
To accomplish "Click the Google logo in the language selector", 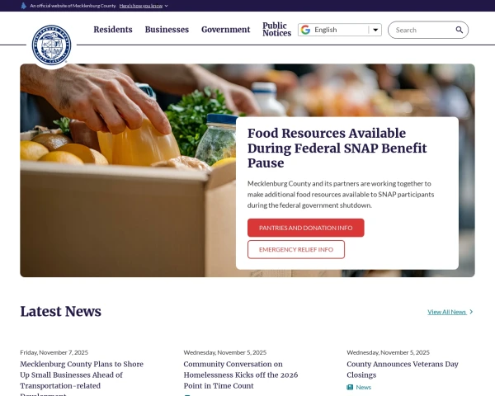I will [305, 30].
